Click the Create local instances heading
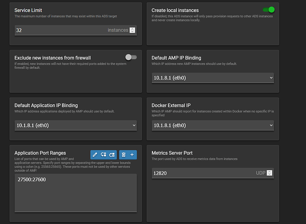Screen dimensions: 306x224 pos(175,10)
